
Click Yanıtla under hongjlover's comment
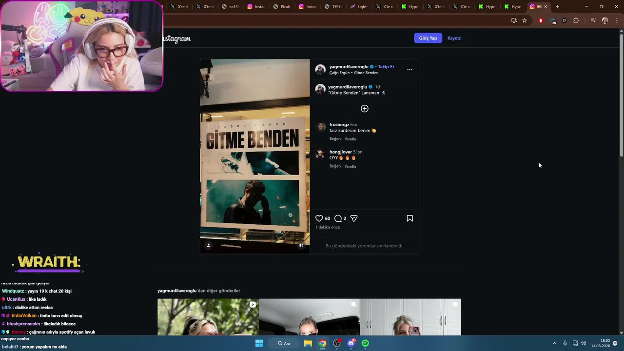coord(351,166)
